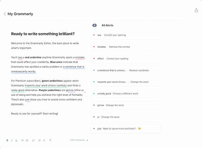Go back to My Grammarly

[5, 14]
